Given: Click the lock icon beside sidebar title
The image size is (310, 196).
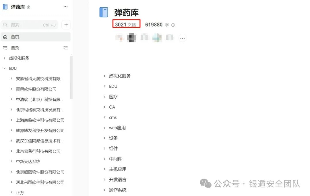Looking at the screenshot, I should pos(29,7).
